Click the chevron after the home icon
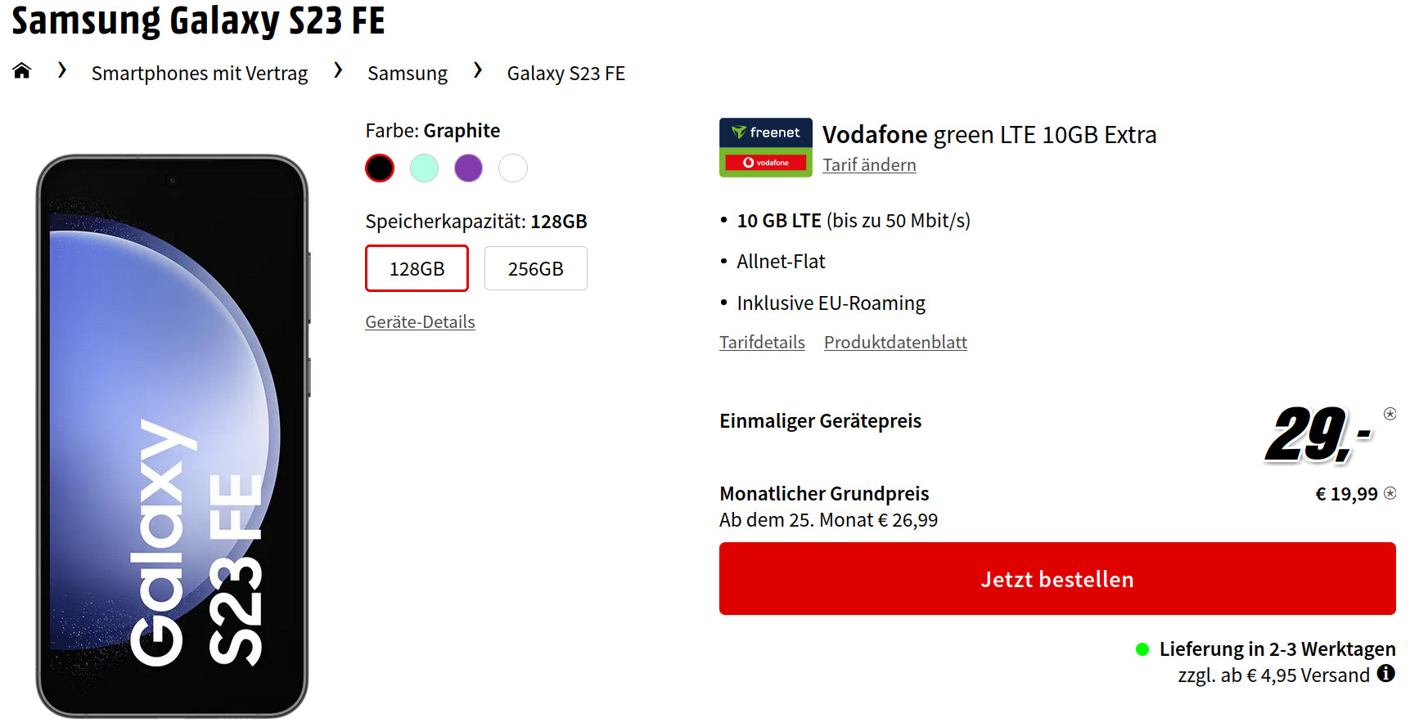 pyautogui.click(x=62, y=71)
